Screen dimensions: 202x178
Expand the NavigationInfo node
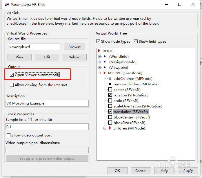point(99,62)
